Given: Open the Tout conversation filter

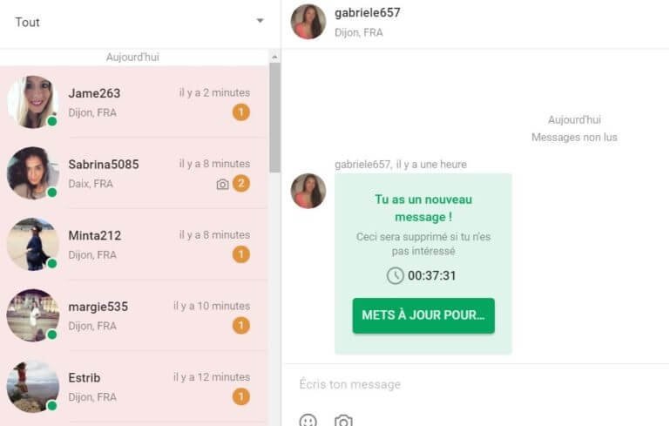Looking at the screenshot, I should point(139,22).
